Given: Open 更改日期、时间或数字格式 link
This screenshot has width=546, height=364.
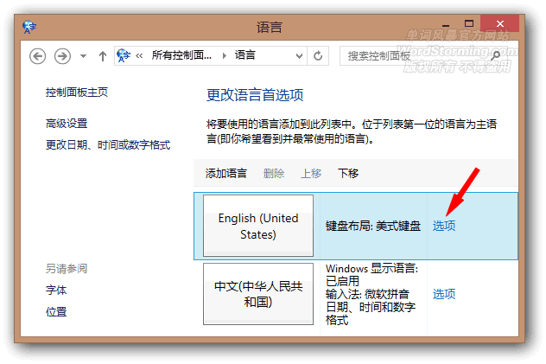Looking at the screenshot, I should pos(108,144).
